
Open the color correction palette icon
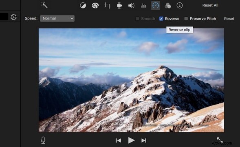coord(95,6)
